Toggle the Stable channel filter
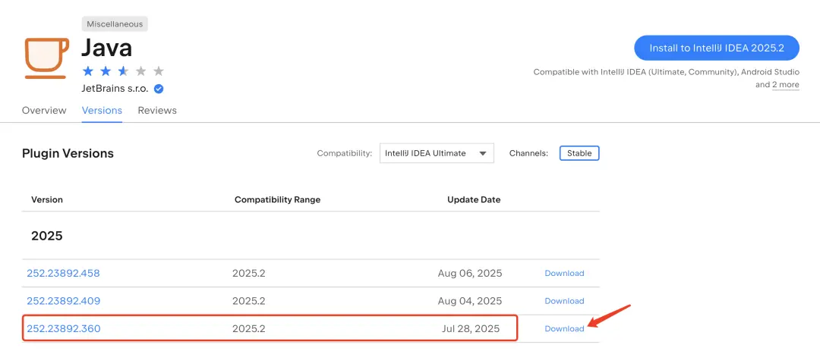The image size is (820, 351). coord(579,153)
